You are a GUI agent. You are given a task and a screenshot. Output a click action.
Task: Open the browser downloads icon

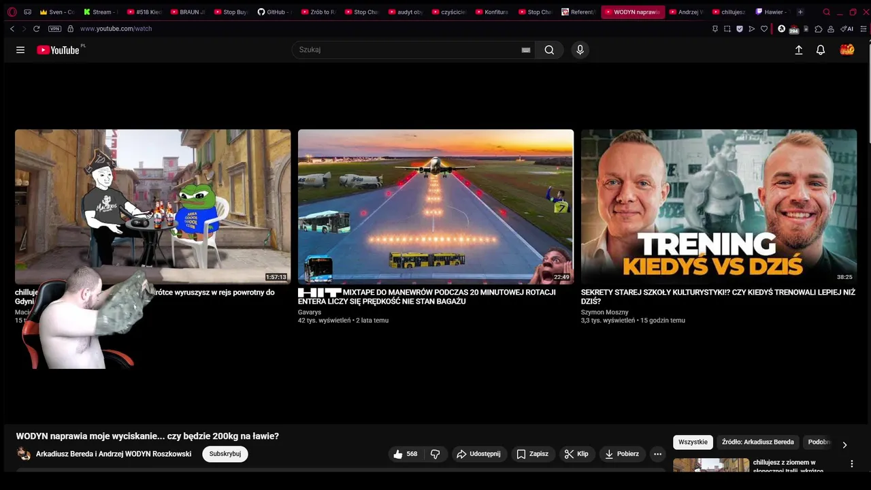pyautogui.click(x=831, y=29)
